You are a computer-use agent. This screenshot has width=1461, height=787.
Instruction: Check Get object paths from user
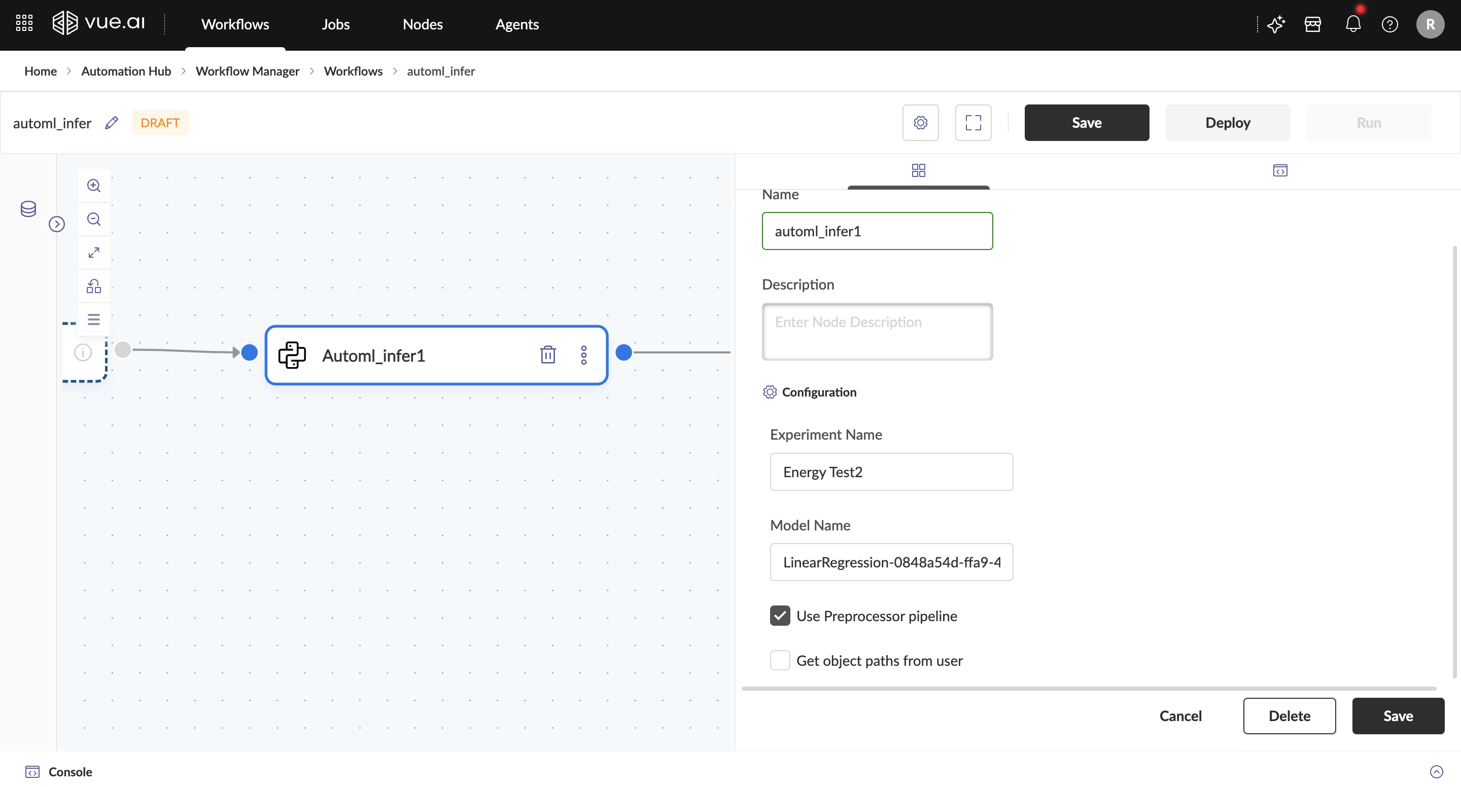(779, 661)
